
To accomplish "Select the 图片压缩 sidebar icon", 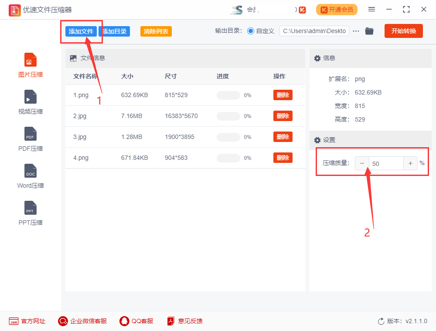I will [x=30, y=65].
